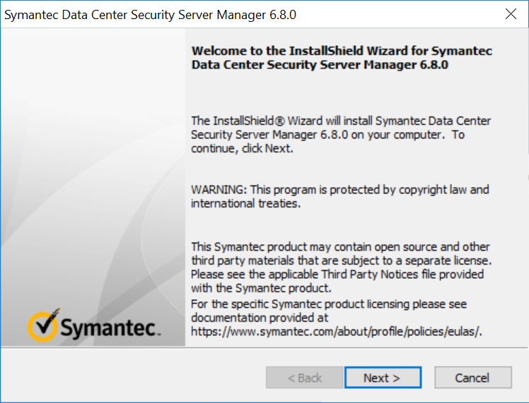
Task: Click the WARNING copyright paragraph
Action: (339, 197)
